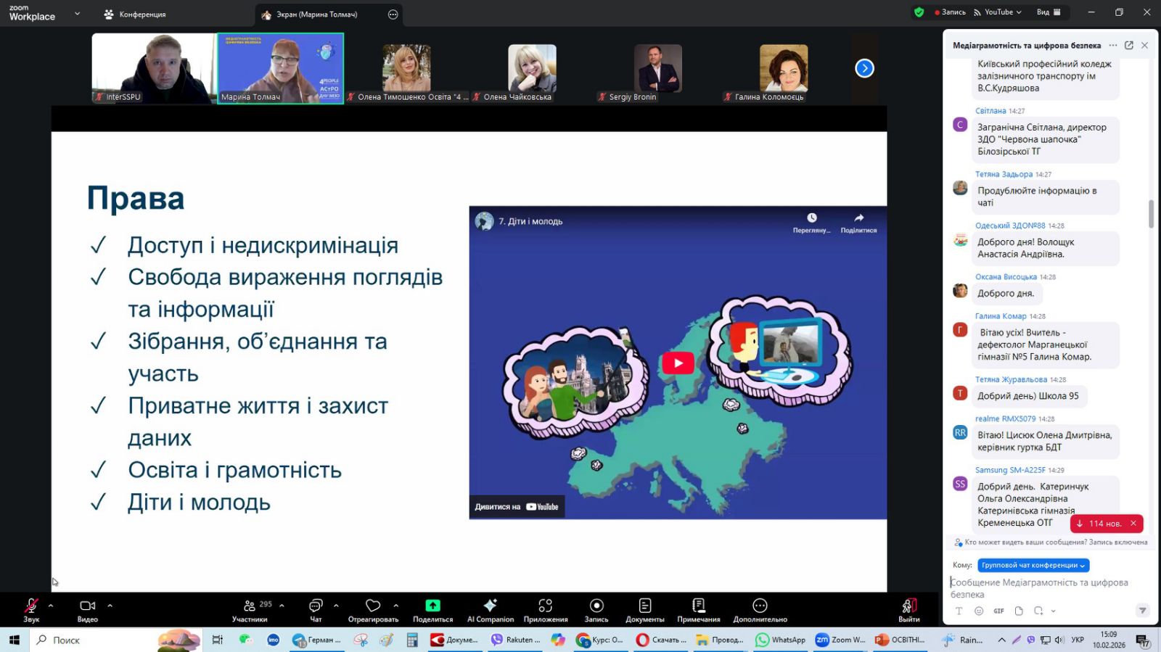
Task: Open the Notes icon in toolbar
Action: [698, 606]
